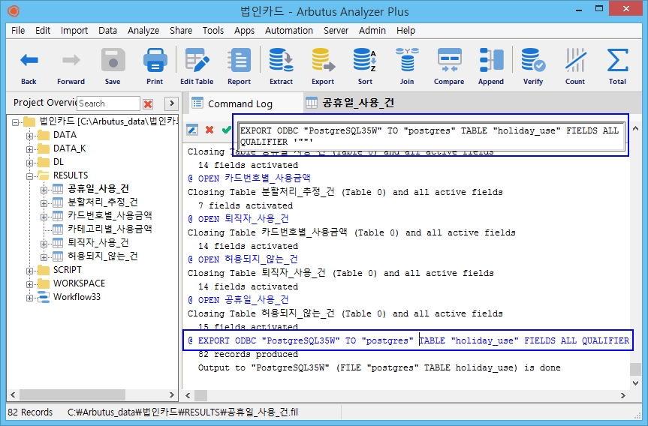The height and width of the screenshot is (426, 648).
Task: Expand the Workflow33 node
Action: (29, 298)
